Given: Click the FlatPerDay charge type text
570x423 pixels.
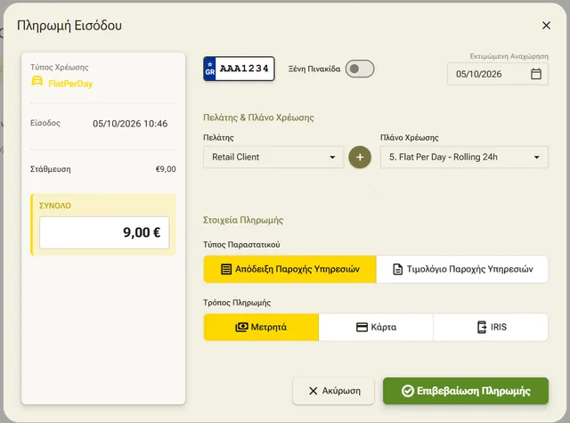Looking at the screenshot, I should [70, 84].
